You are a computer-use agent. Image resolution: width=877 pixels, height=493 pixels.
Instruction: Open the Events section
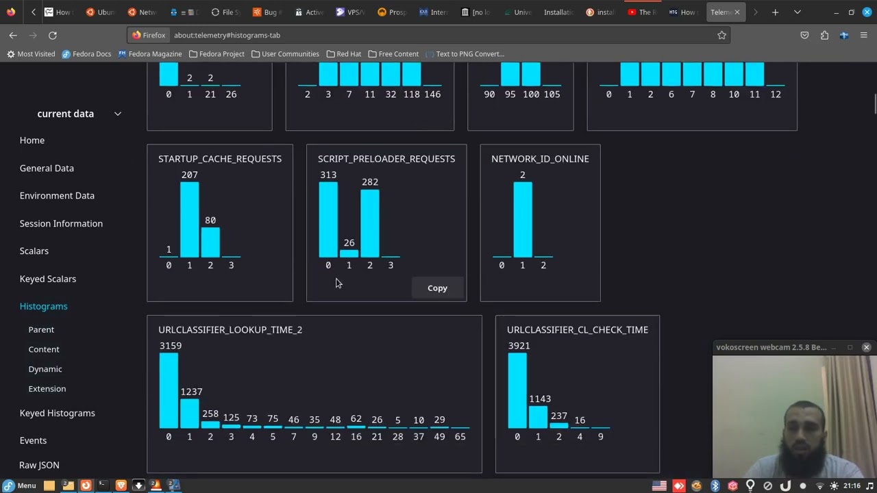coord(33,440)
